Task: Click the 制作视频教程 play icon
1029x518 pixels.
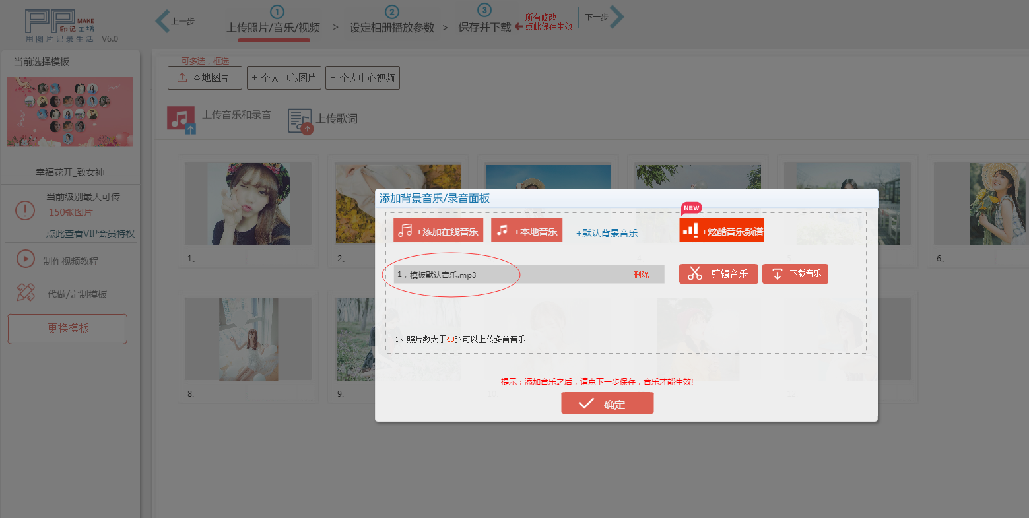Action: [x=25, y=259]
